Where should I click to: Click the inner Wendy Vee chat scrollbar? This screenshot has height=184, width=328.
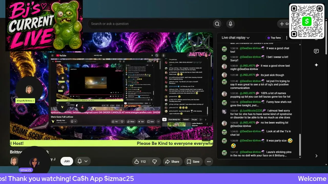tap(207, 110)
